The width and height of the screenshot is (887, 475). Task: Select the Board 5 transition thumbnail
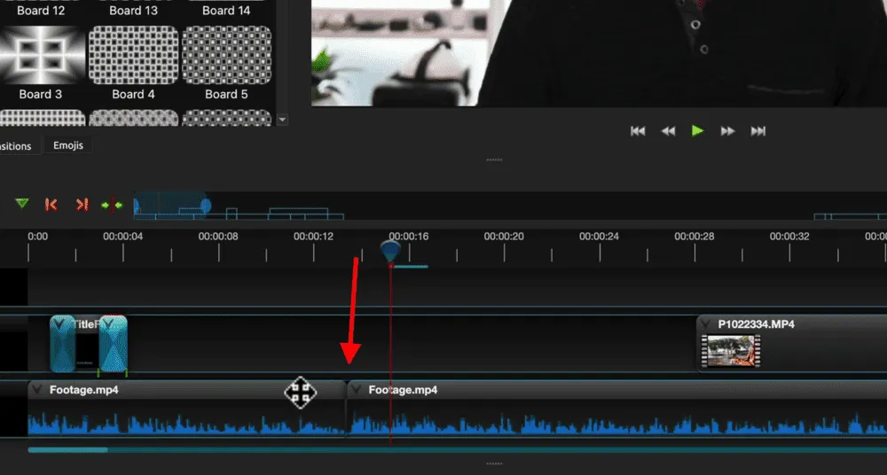[225, 55]
